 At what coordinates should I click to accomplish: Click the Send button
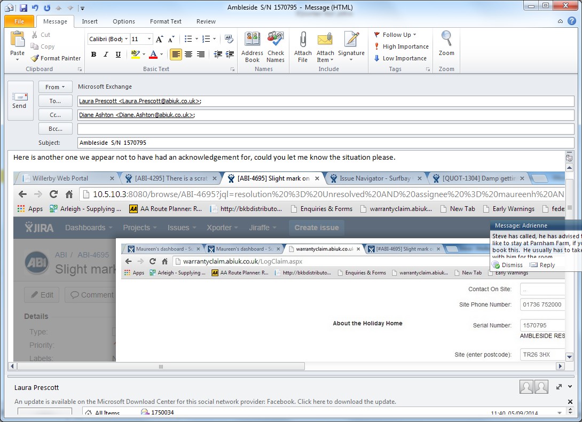coord(19,100)
